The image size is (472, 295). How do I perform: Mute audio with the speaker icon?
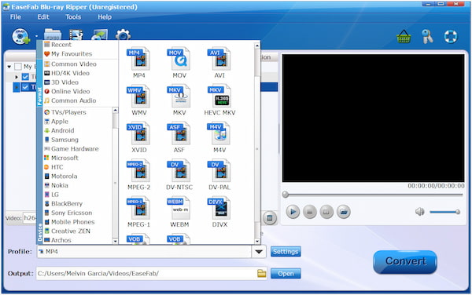tap(419, 212)
